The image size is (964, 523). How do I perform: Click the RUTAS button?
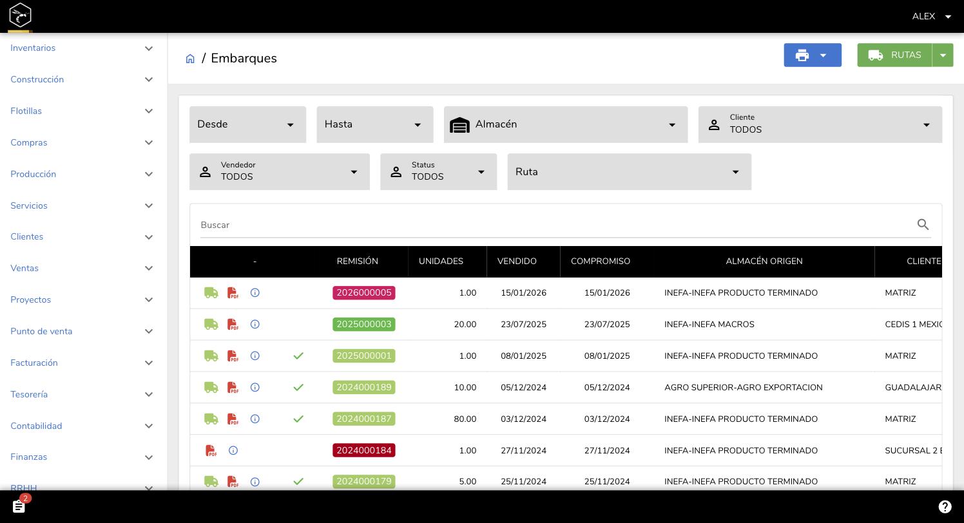coord(895,55)
